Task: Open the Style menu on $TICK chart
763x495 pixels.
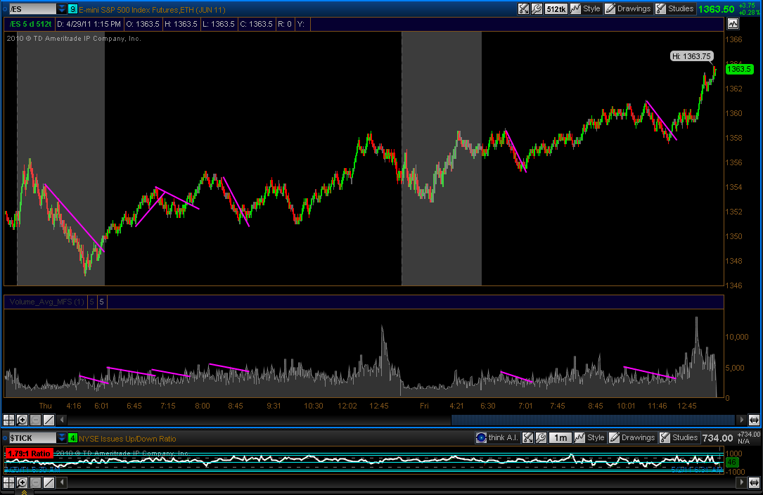Action: (590, 437)
